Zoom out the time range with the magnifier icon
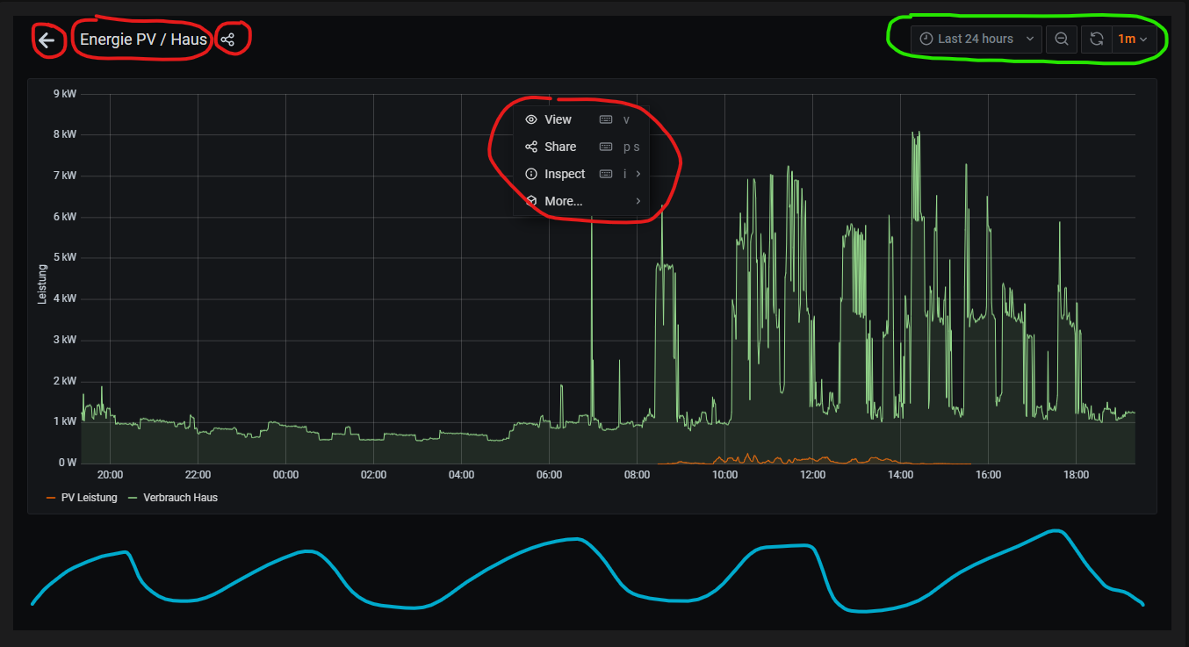1189x647 pixels. 1062,39
